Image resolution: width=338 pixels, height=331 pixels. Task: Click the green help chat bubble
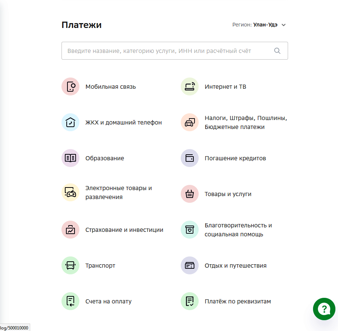[324, 309]
